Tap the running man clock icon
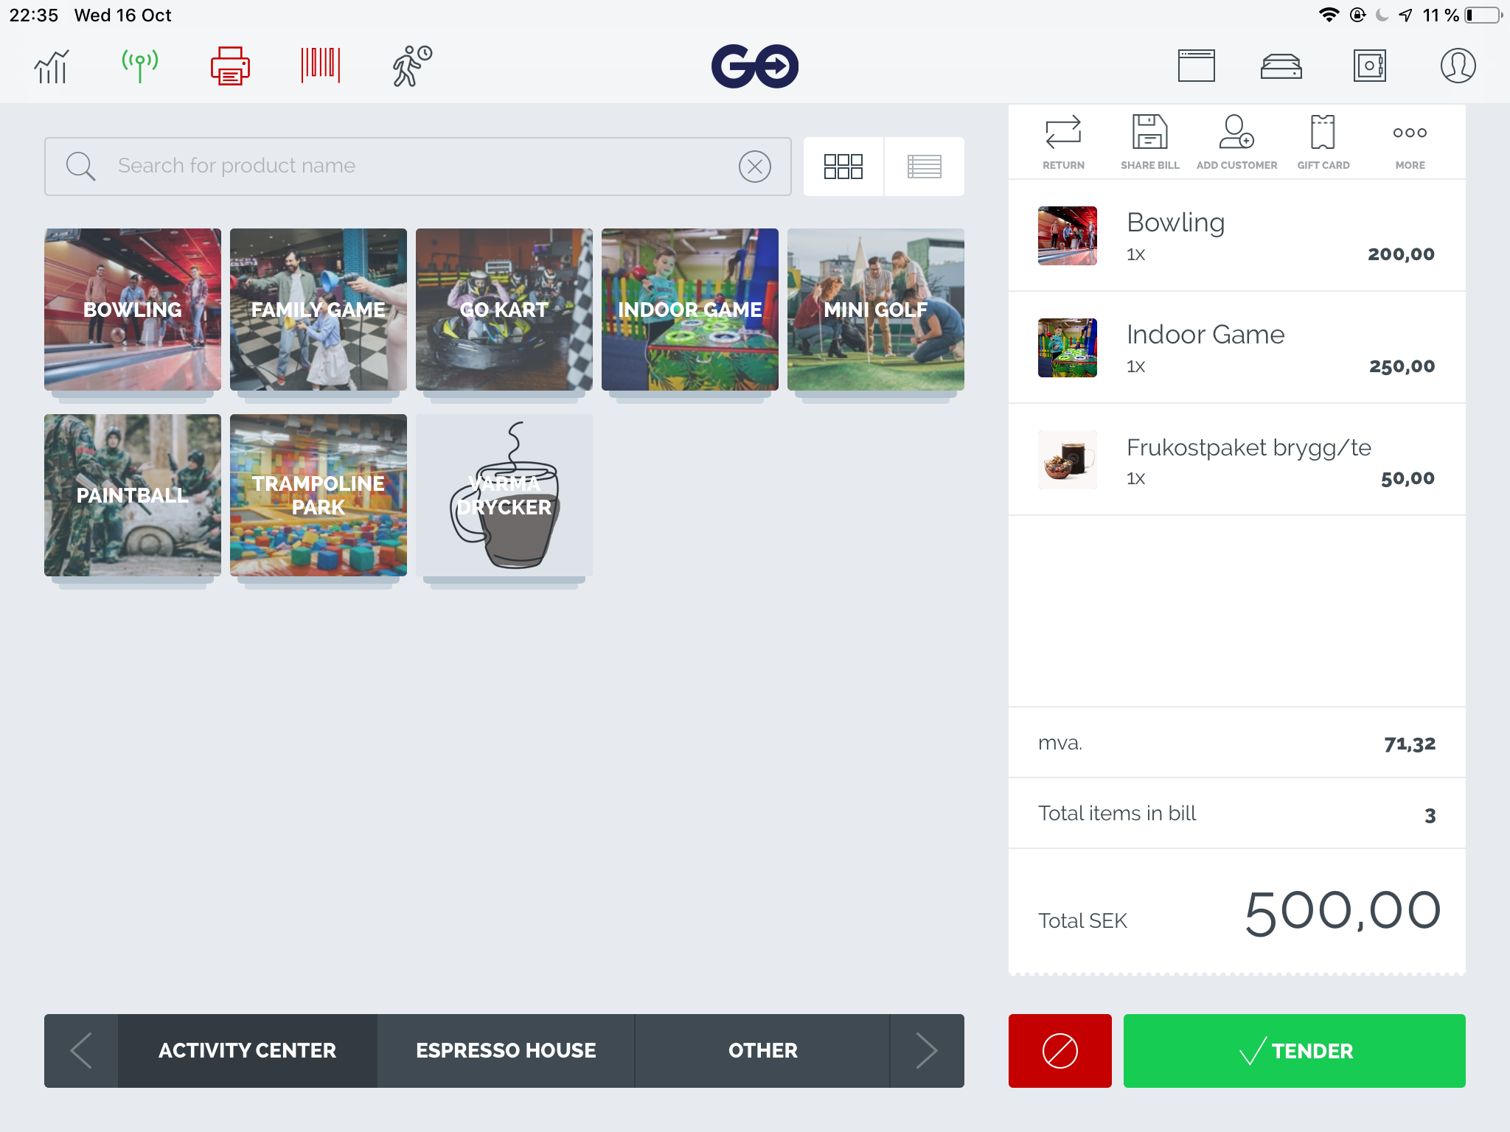Viewport: 1510px width, 1132px height. [x=411, y=66]
